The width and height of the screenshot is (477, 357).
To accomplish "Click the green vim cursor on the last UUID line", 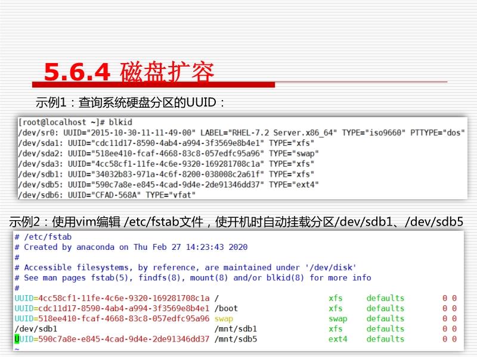I will click(17, 339).
